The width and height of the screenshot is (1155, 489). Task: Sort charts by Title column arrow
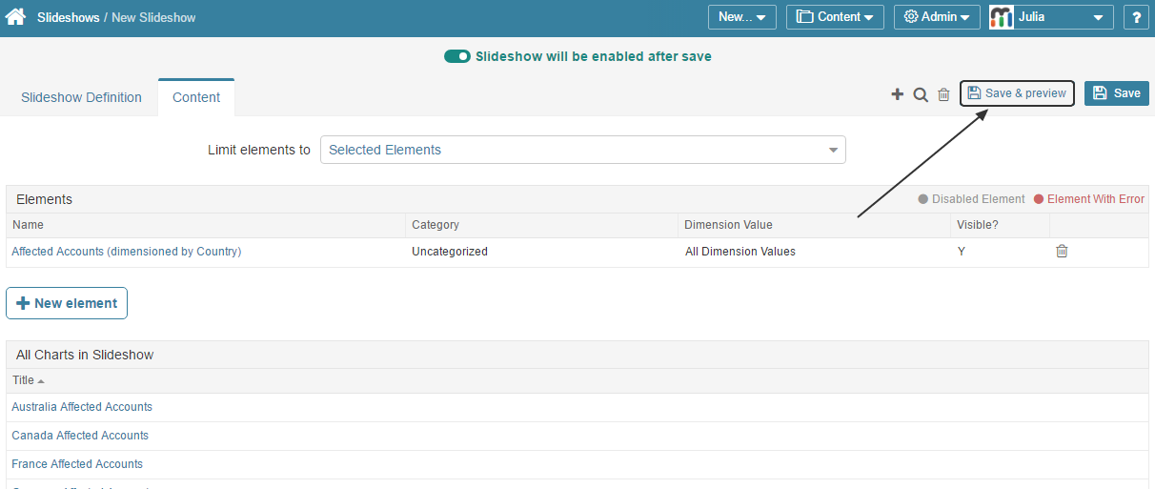41,380
